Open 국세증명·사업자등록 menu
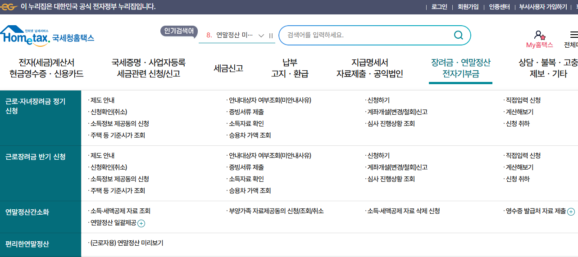 click(149, 68)
